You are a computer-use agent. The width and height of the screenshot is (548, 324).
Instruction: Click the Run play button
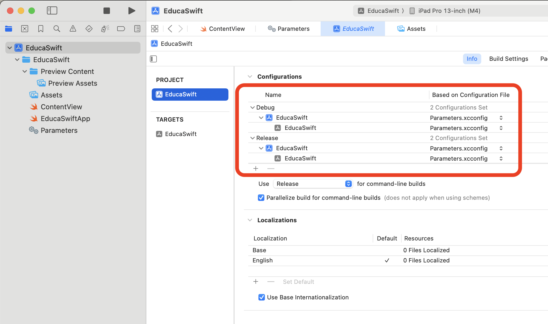(131, 11)
